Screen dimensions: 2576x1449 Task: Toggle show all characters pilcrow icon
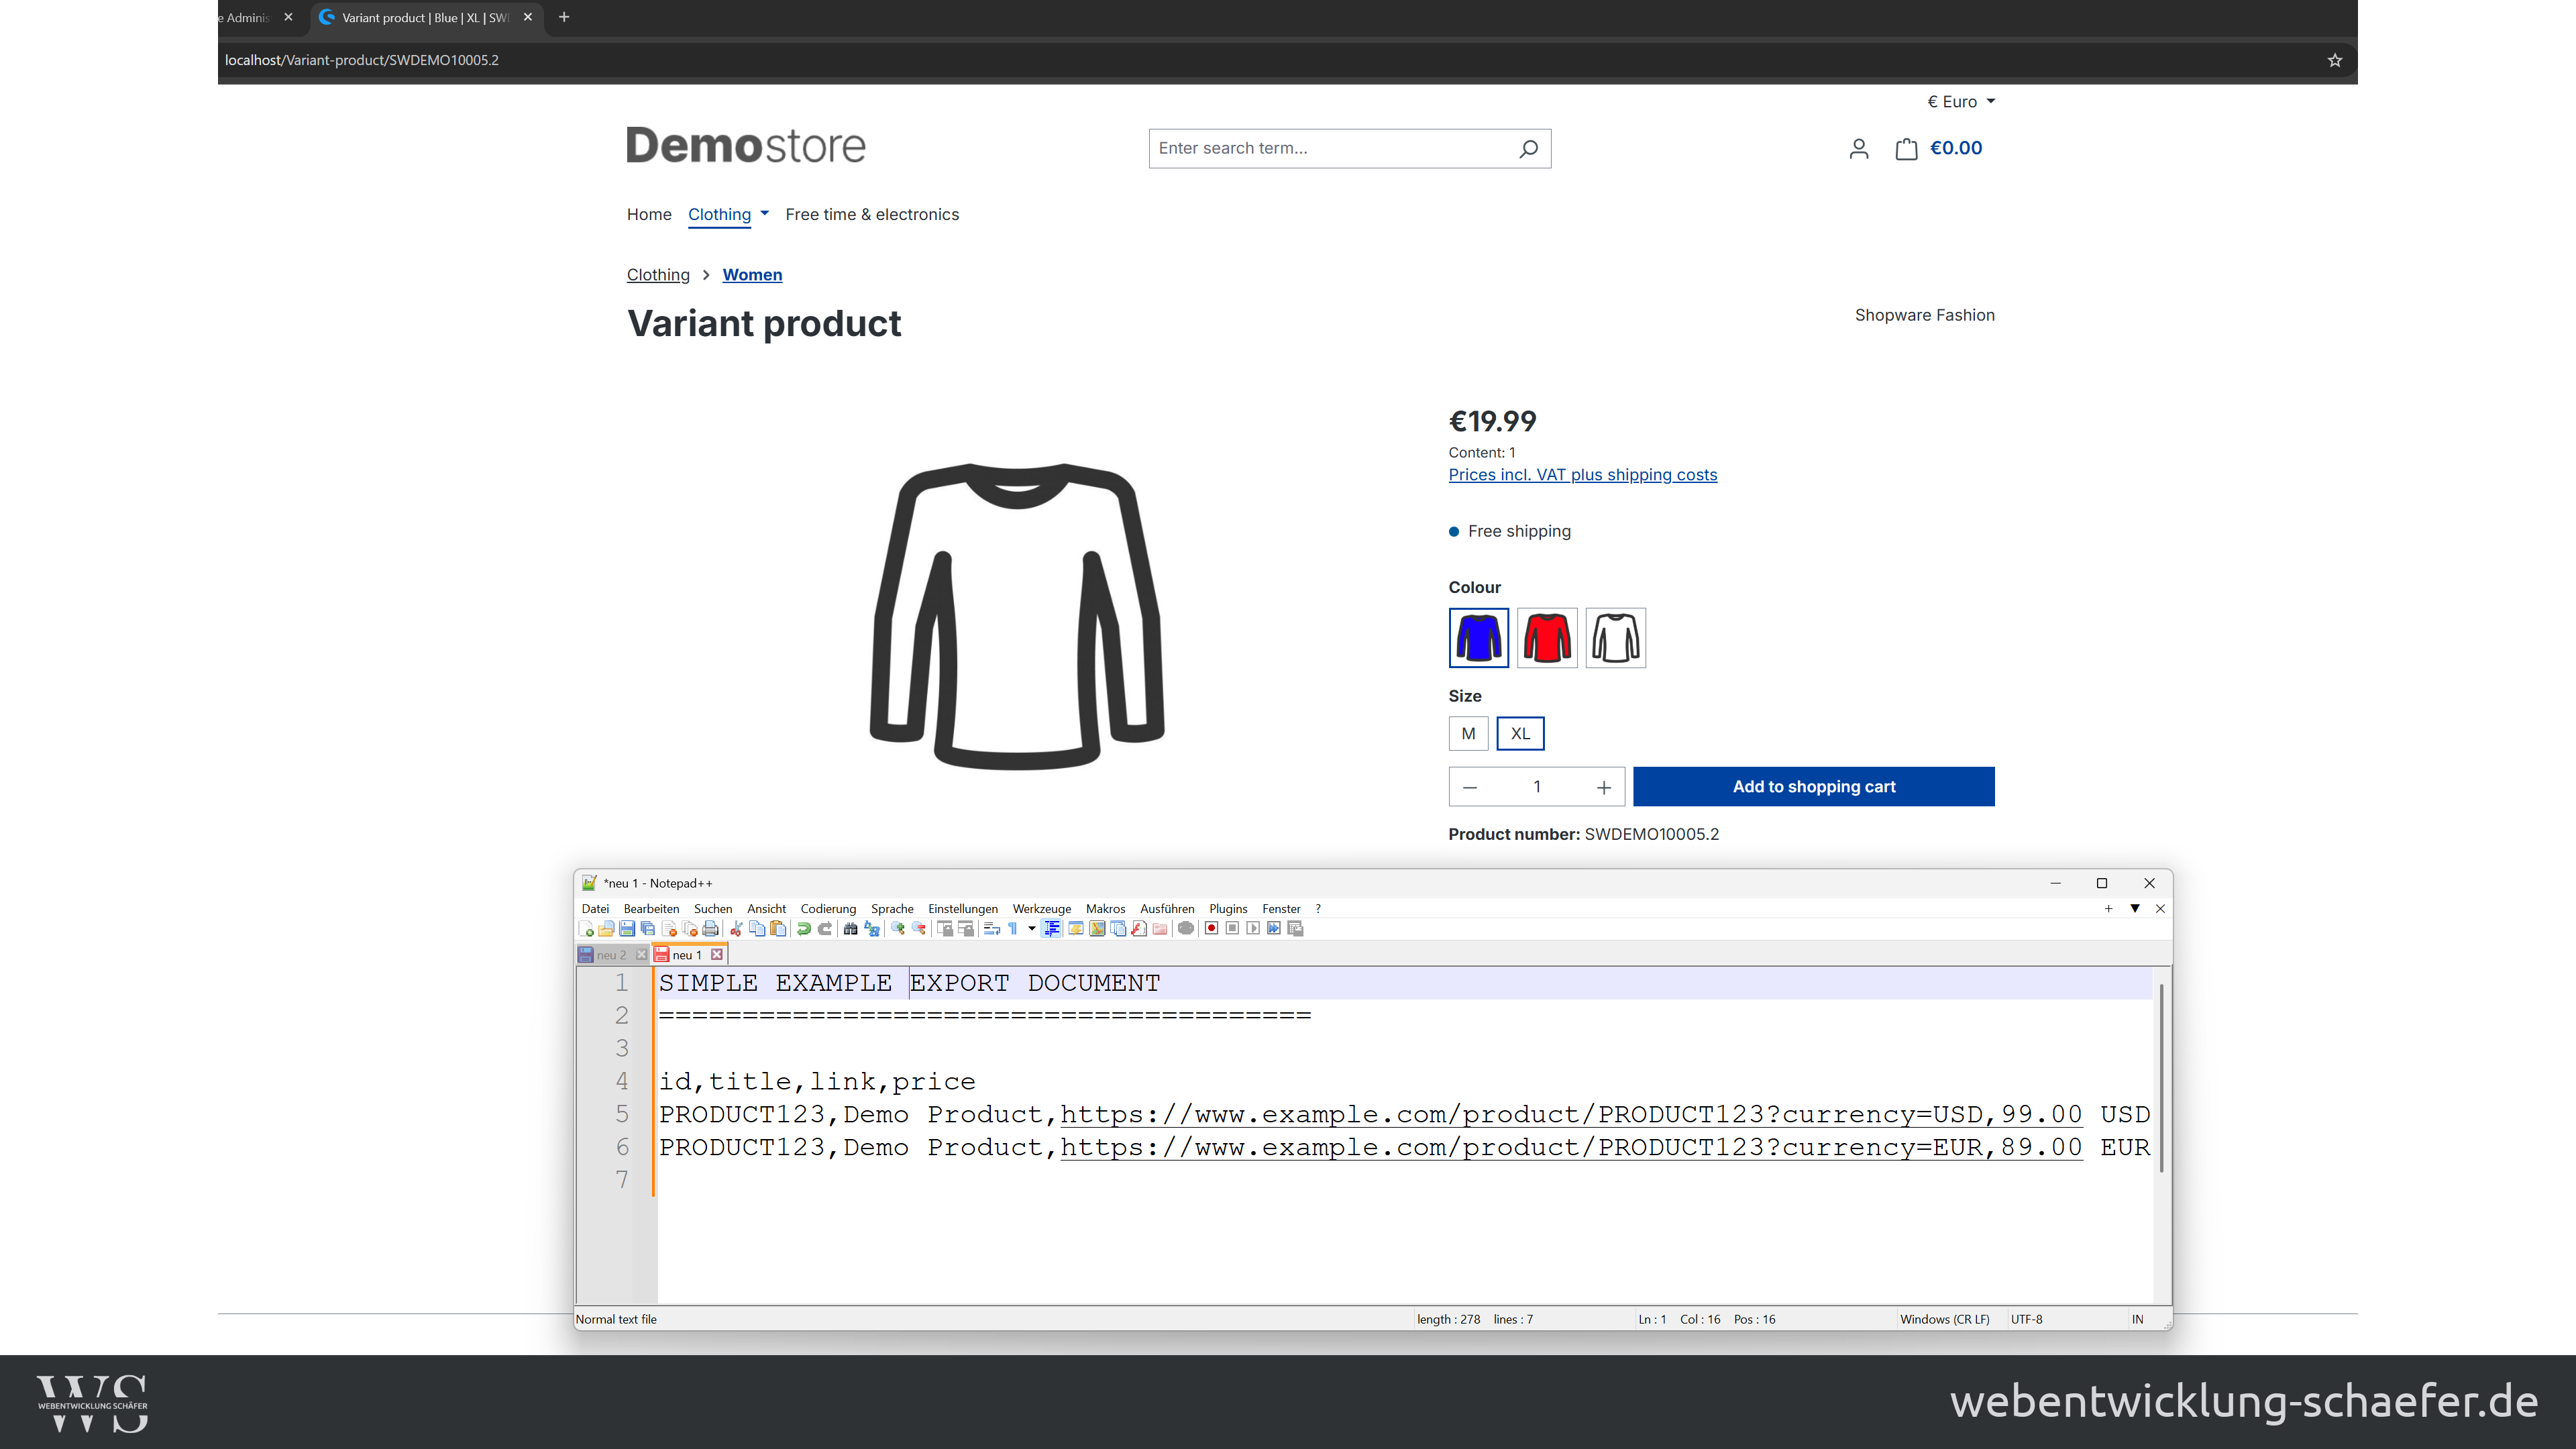[x=1013, y=928]
